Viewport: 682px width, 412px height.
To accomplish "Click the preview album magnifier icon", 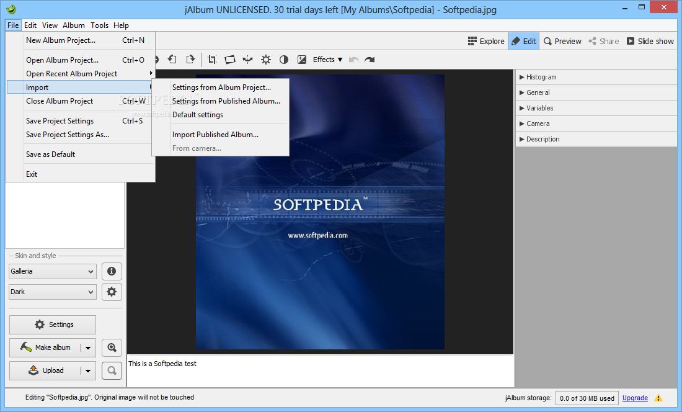I will (x=112, y=347).
